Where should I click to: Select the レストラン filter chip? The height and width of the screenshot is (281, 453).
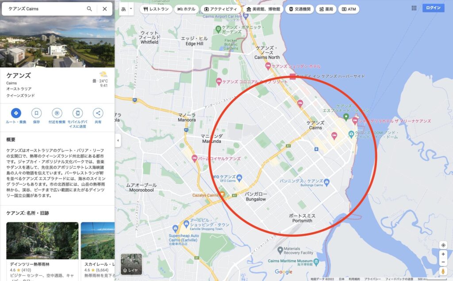pyautogui.click(x=156, y=9)
